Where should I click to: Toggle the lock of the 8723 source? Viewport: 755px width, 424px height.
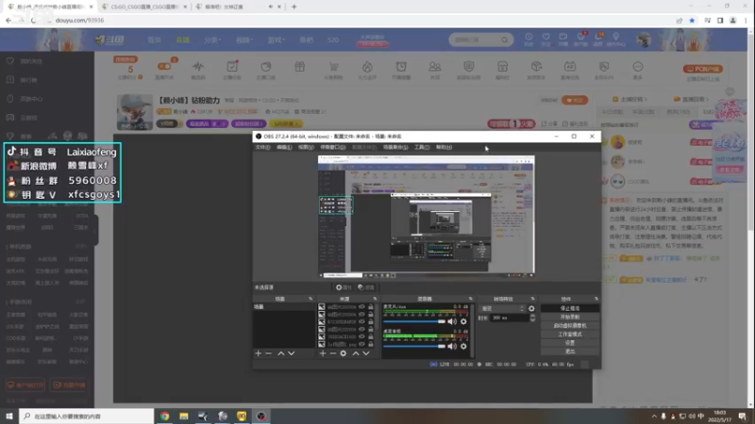[371, 321]
